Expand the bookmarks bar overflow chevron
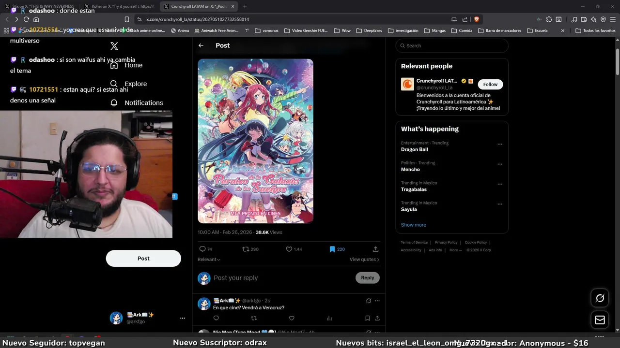This screenshot has height=348, width=620. point(562,30)
